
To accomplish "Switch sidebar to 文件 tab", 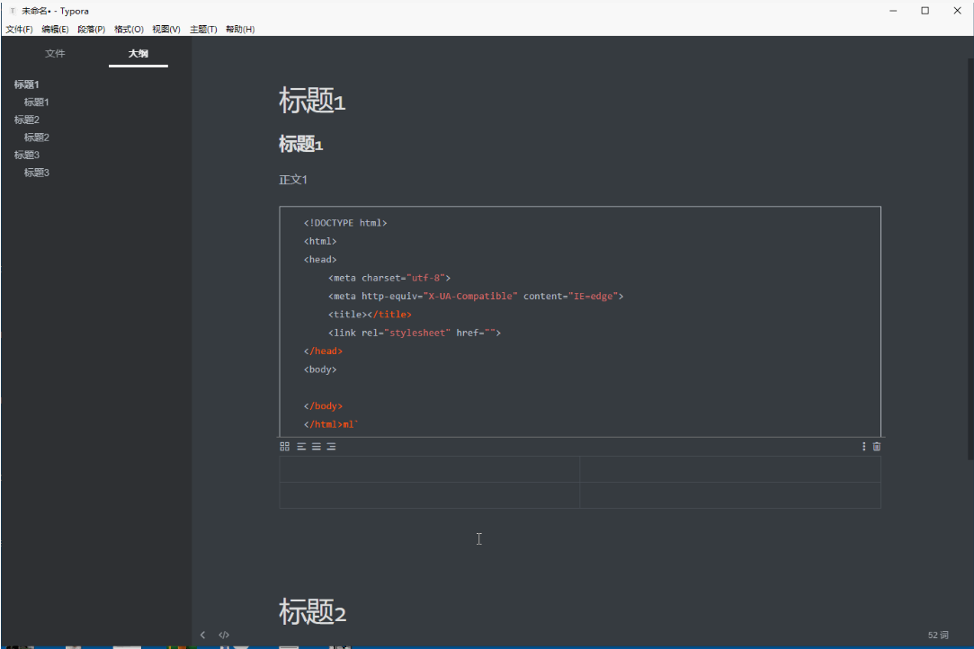I will (55, 53).
